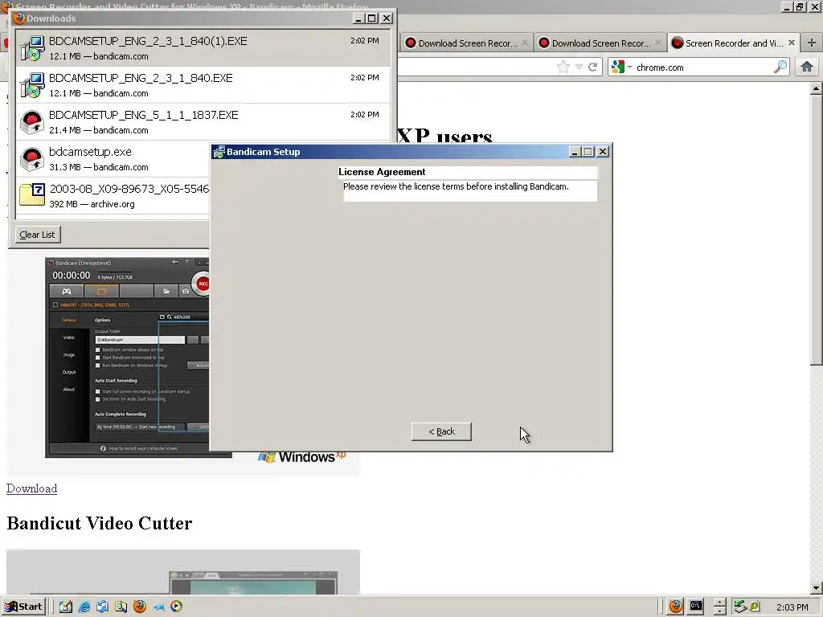Click Bandicam icon of BDCAMSETUP_ENG_5_1_1_1837.EXE
Screen dimensions: 823x617
[x=32, y=122]
